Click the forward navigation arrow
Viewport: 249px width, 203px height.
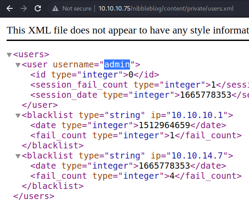[x=24, y=8]
